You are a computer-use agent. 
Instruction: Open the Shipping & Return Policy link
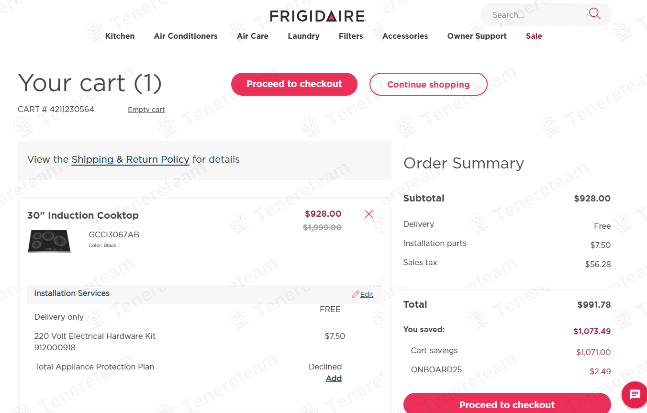(x=130, y=159)
